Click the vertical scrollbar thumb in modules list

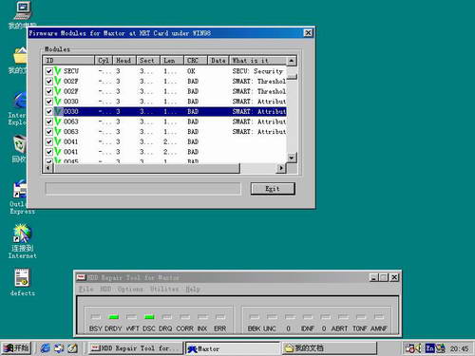pos(292,76)
